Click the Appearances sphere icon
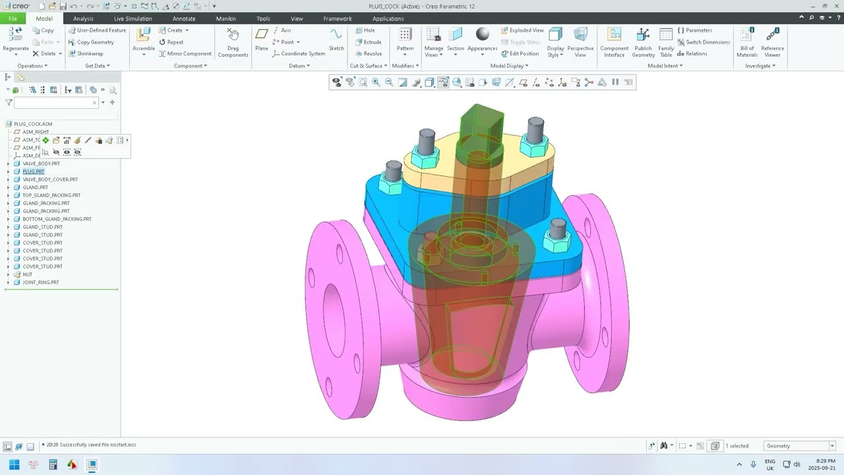The width and height of the screenshot is (844, 475). [483, 34]
